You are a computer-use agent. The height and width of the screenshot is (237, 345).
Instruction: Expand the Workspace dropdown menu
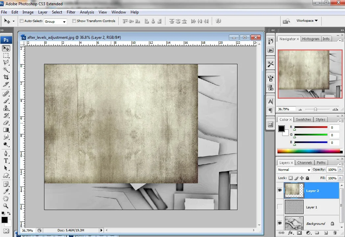pyautogui.click(x=307, y=21)
